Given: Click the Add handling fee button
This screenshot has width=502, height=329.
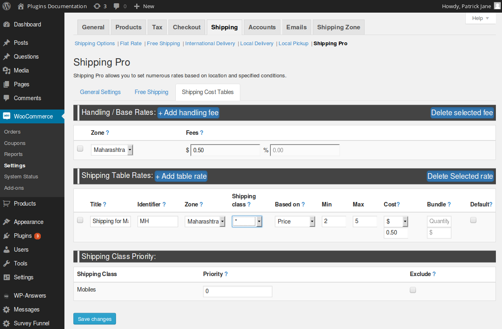Looking at the screenshot, I should 188,113.
